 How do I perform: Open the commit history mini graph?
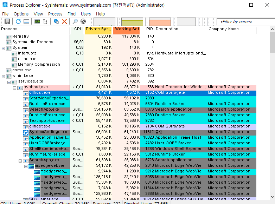click(x=132, y=22)
